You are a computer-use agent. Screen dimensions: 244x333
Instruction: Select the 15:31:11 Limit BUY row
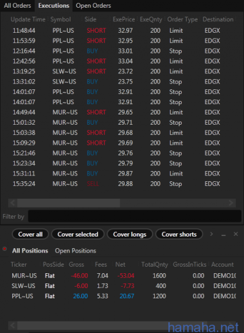(x=122, y=174)
